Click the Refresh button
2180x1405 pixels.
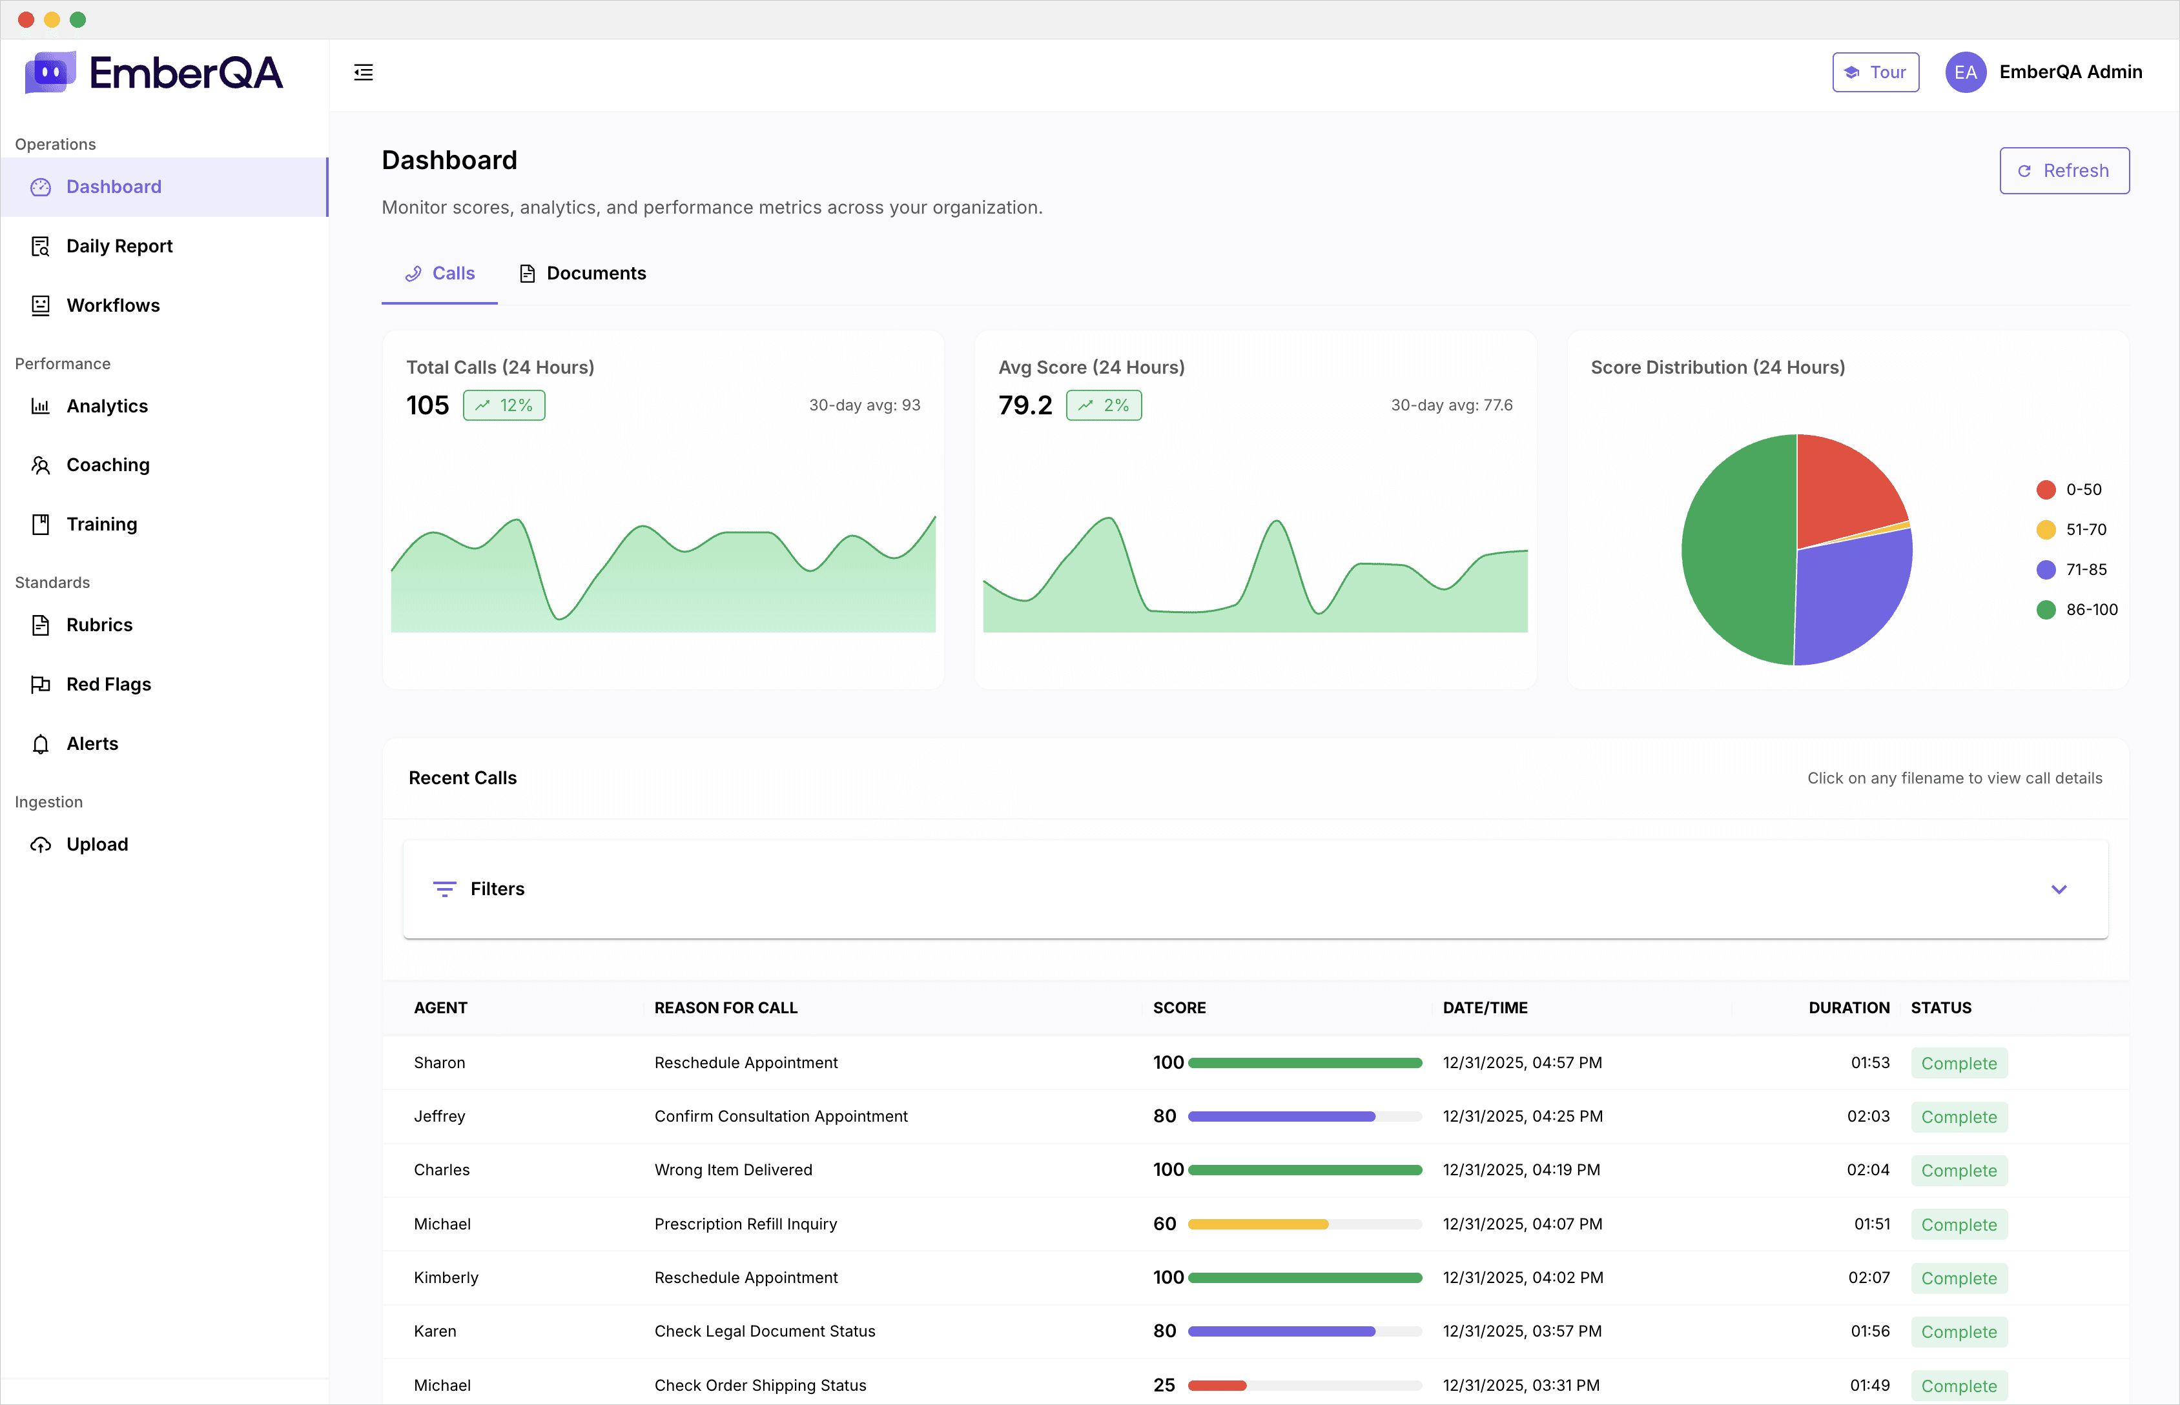coord(2064,170)
